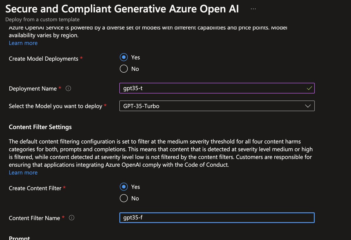The image size is (351, 240).
Task: Focus the Deployment Name field containing gpt35-t
Action: [217, 88]
